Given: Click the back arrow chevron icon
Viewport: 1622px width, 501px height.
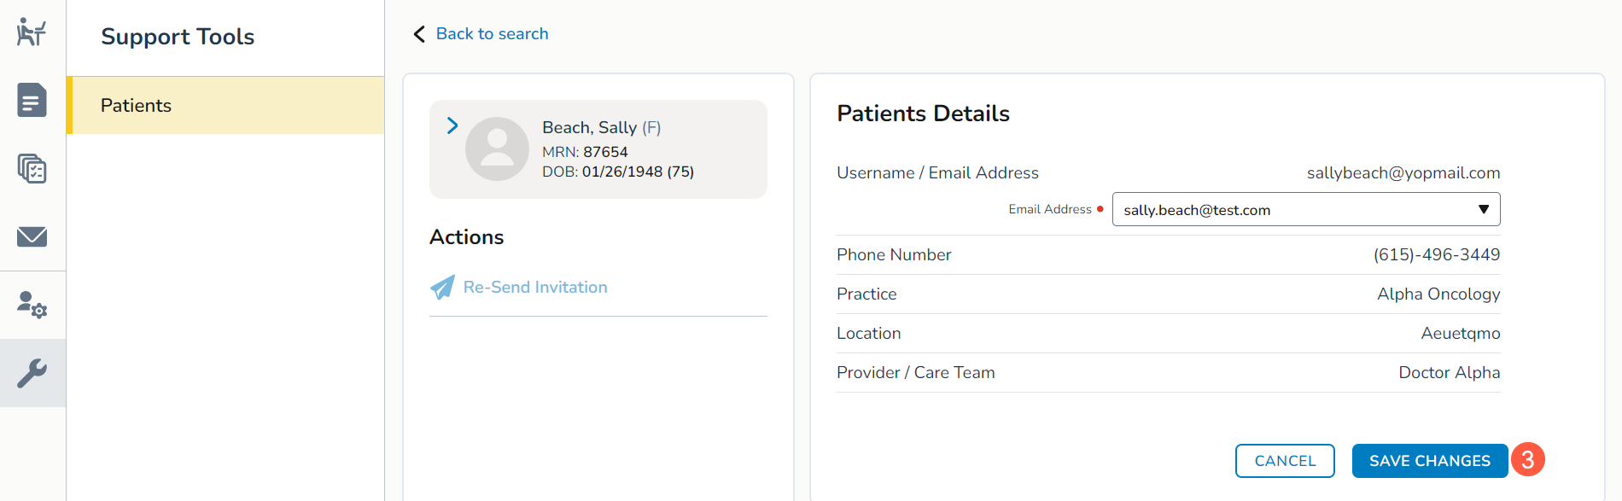Looking at the screenshot, I should [419, 34].
